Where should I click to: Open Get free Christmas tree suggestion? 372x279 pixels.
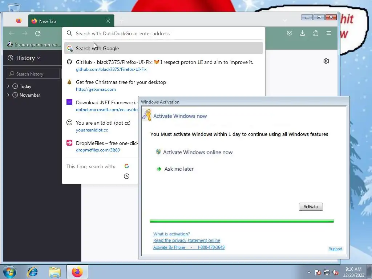pyautogui.click(x=163, y=86)
